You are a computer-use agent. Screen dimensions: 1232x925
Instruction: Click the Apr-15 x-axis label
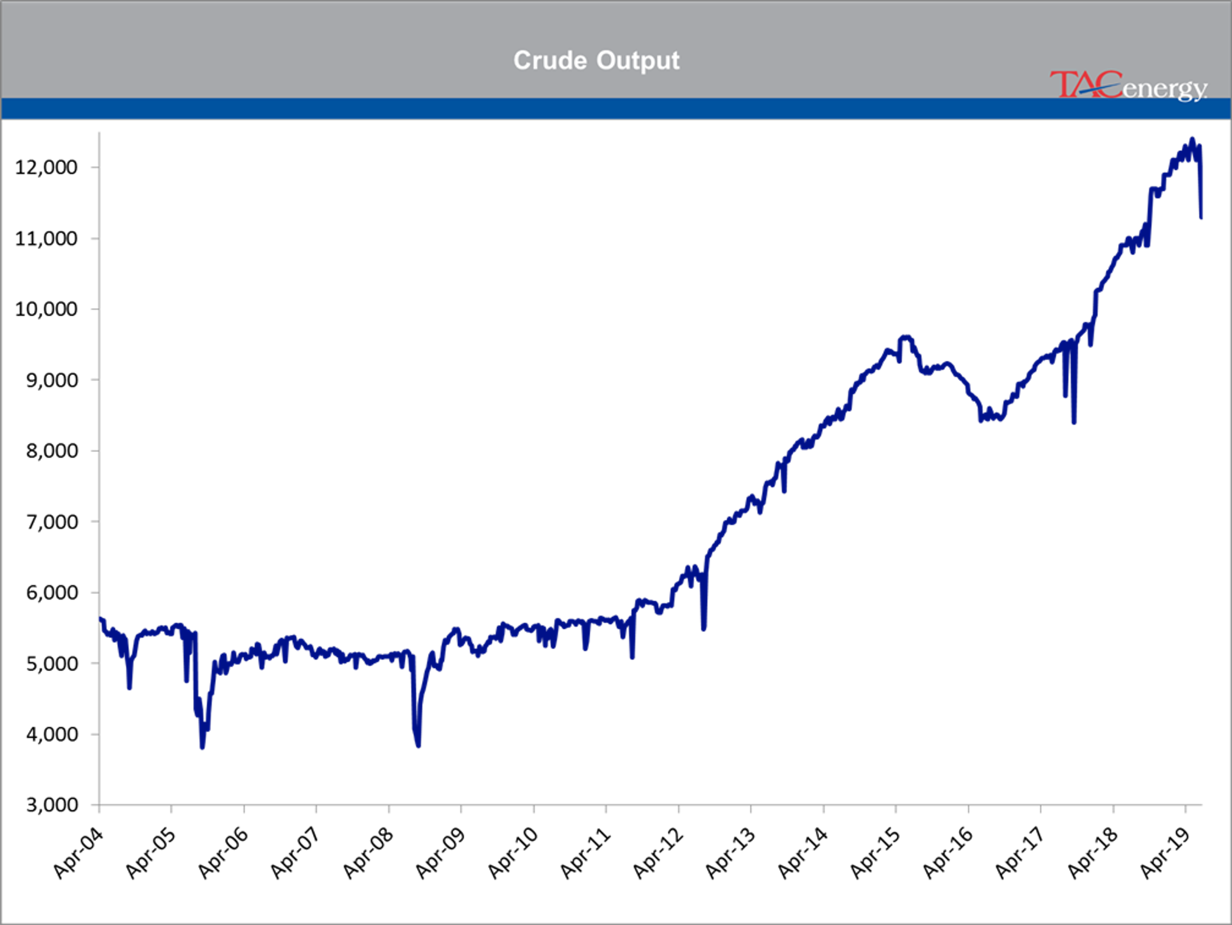(875, 853)
